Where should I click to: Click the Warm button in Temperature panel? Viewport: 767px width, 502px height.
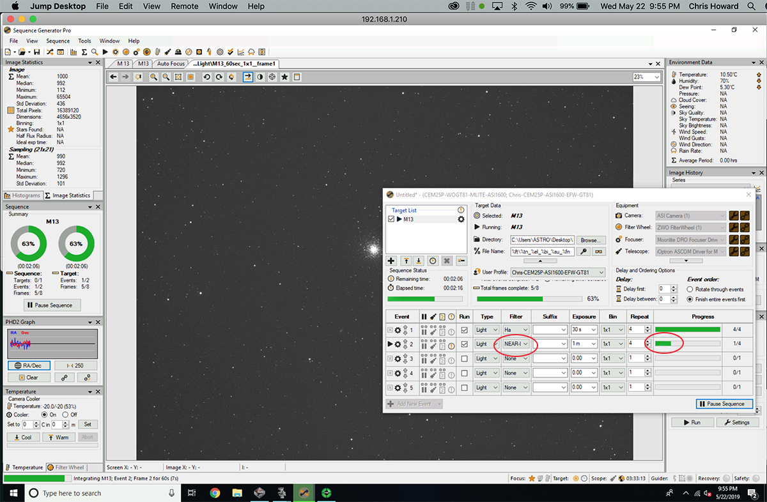pyautogui.click(x=58, y=437)
